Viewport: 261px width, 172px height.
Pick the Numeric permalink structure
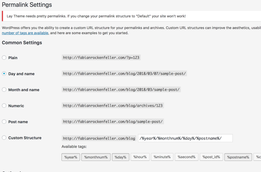point(4,106)
